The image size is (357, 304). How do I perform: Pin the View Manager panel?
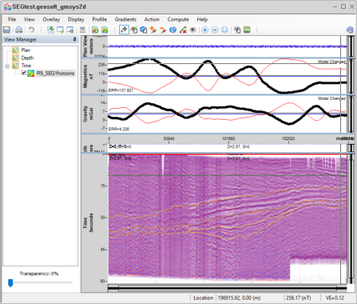pyautogui.click(x=75, y=39)
